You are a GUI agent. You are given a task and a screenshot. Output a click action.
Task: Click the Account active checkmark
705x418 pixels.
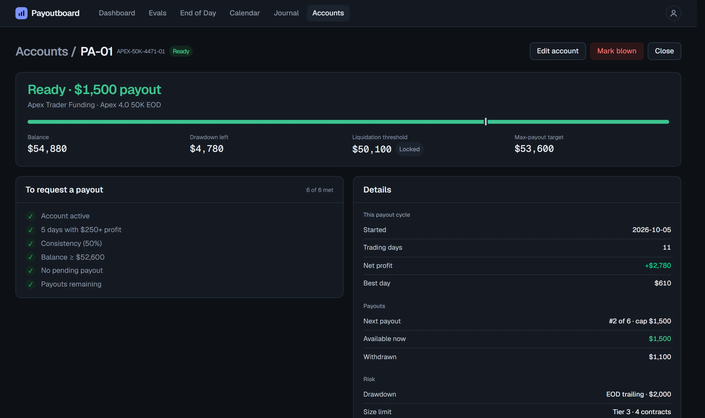[x=31, y=216]
